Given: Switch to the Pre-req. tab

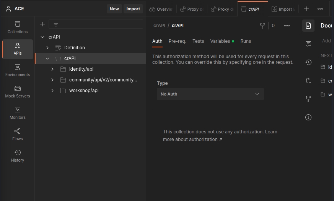Looking at the screenshot, I should 177,41.
